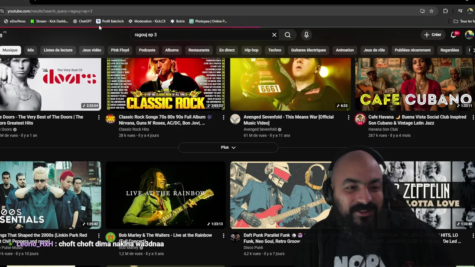Select the Guitares électriques chip

point(308,50)
